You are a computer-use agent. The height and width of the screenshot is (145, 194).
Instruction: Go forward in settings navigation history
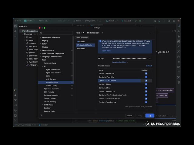tap(153, 33)
